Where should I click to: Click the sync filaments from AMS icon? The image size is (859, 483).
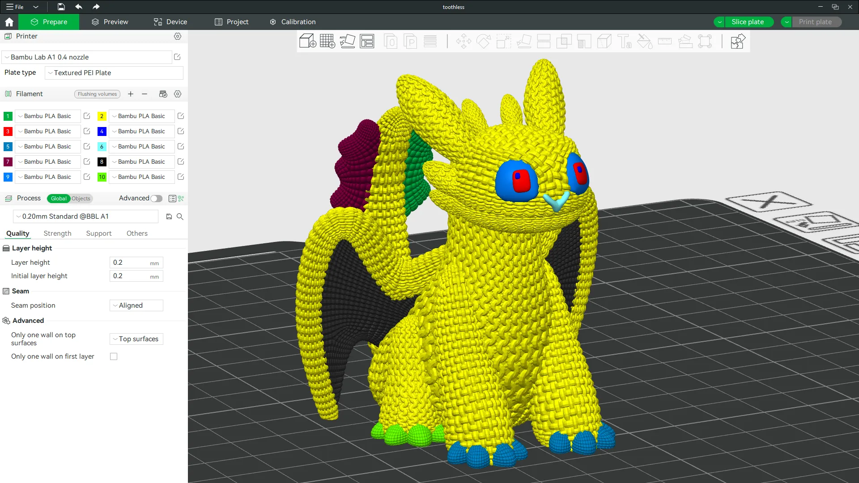163,94
